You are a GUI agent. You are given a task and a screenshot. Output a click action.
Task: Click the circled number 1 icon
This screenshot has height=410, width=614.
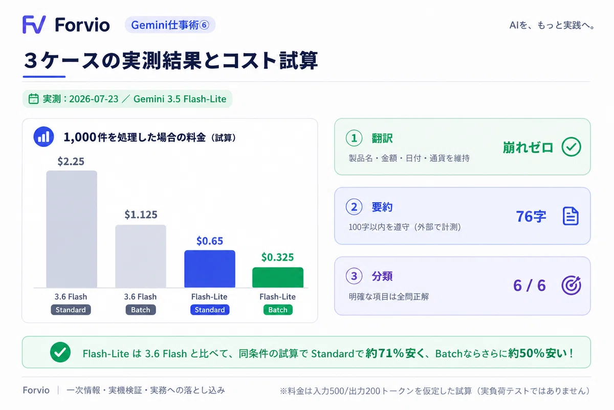coord(354,138)
